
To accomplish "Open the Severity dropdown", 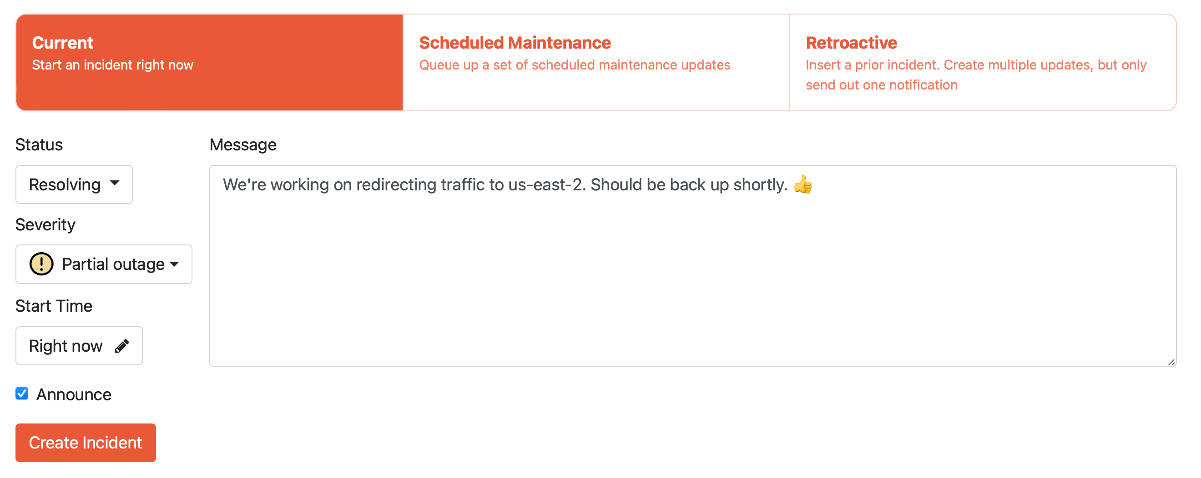I will [x=104, y=264].
